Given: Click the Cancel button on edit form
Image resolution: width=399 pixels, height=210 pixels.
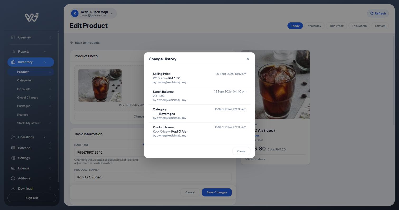Looking at the screenshot, I should pyautogui.click(x=190, y=192).
